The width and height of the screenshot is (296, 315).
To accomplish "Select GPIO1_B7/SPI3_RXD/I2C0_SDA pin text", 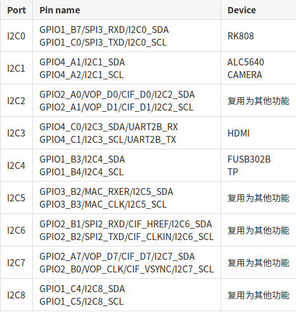I will pyautogui.click(x=104, y=30).
